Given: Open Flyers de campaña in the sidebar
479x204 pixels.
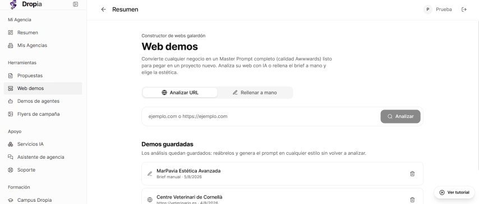Looking at the screenshot, I should (43, 114).
